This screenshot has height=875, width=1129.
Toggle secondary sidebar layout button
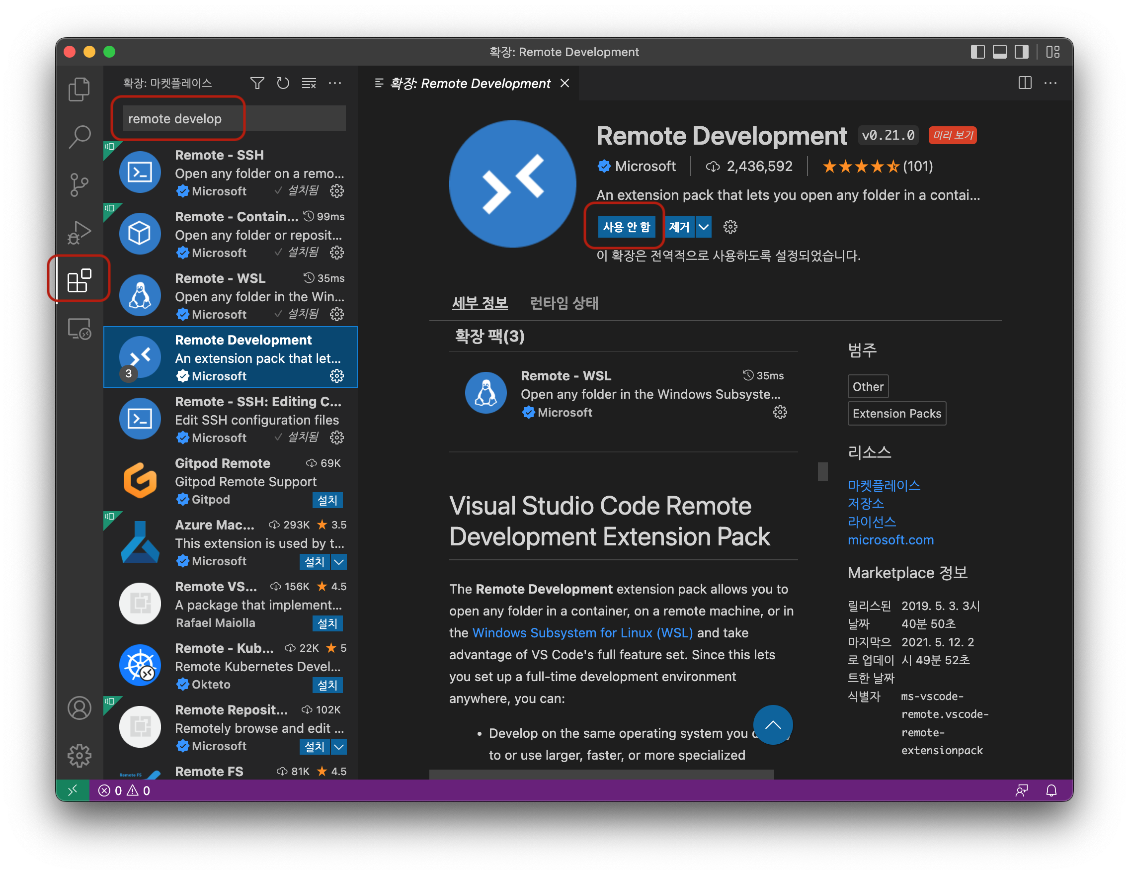click(x=1022, y=52)
